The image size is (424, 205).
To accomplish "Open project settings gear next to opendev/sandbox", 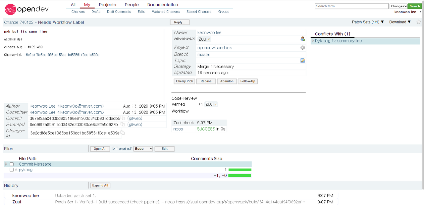I will [302, 48].
